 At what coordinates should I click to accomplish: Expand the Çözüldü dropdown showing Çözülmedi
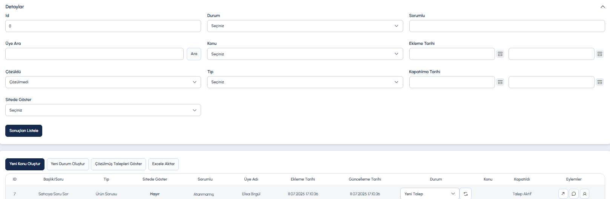[x=103, y=82]
